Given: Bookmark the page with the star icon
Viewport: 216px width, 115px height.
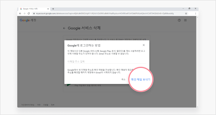Looking at the screenshot, I should pos(186,14).
